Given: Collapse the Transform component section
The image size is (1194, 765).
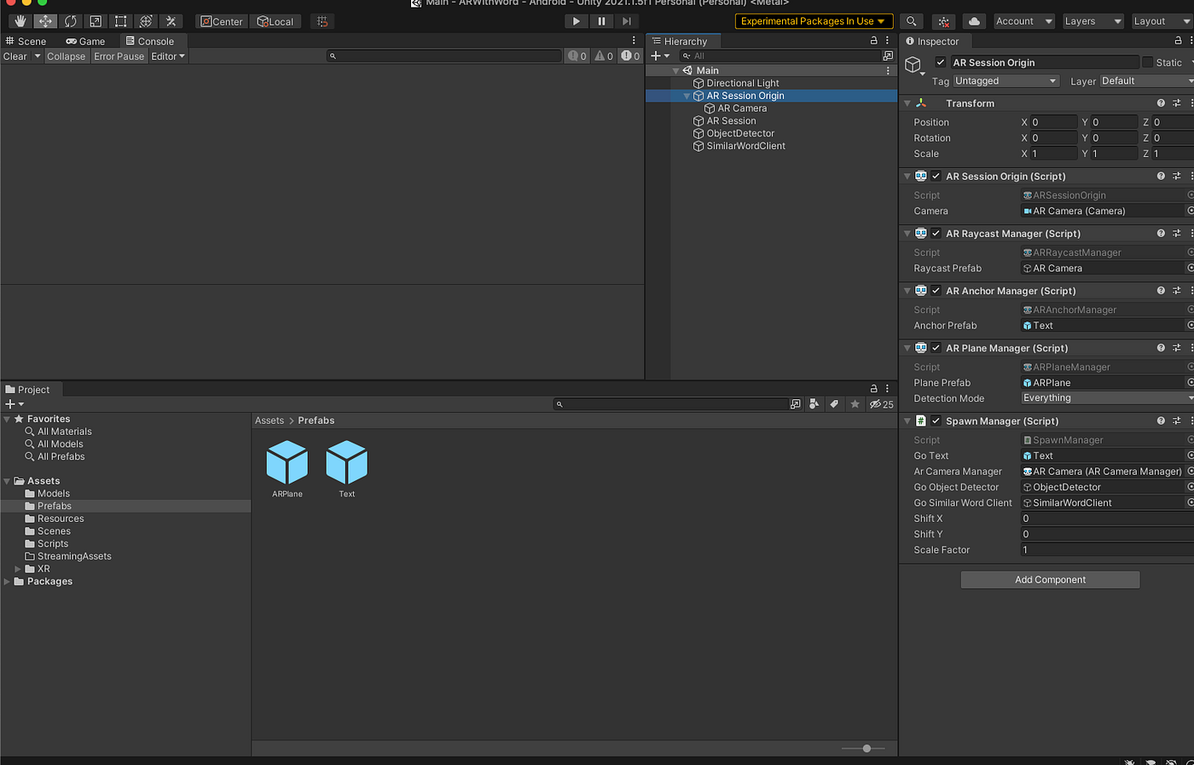Looking at the screenshot, I should (x=907, y=103).
